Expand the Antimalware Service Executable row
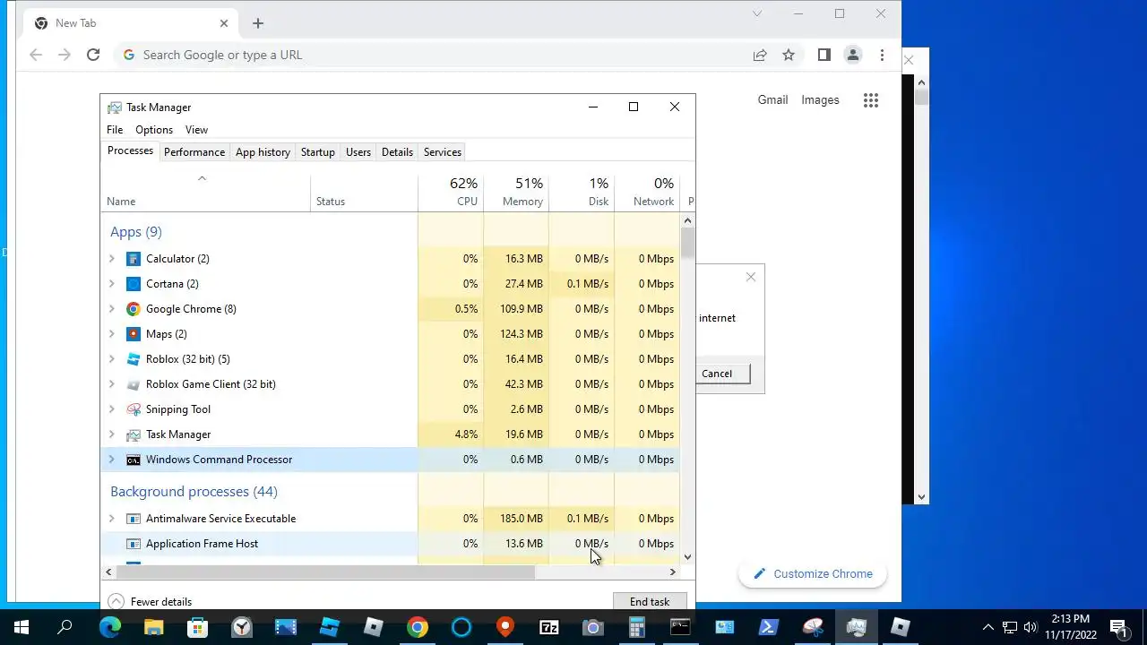Viewport: 1147px width, 645px height. click(112, 519)
